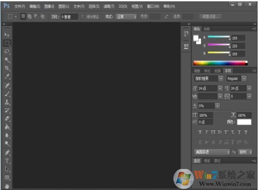The height and width of the screenshot is (190, 258).
Task: Toggle Faux Bold text style
Action: [x=200, y=132]
